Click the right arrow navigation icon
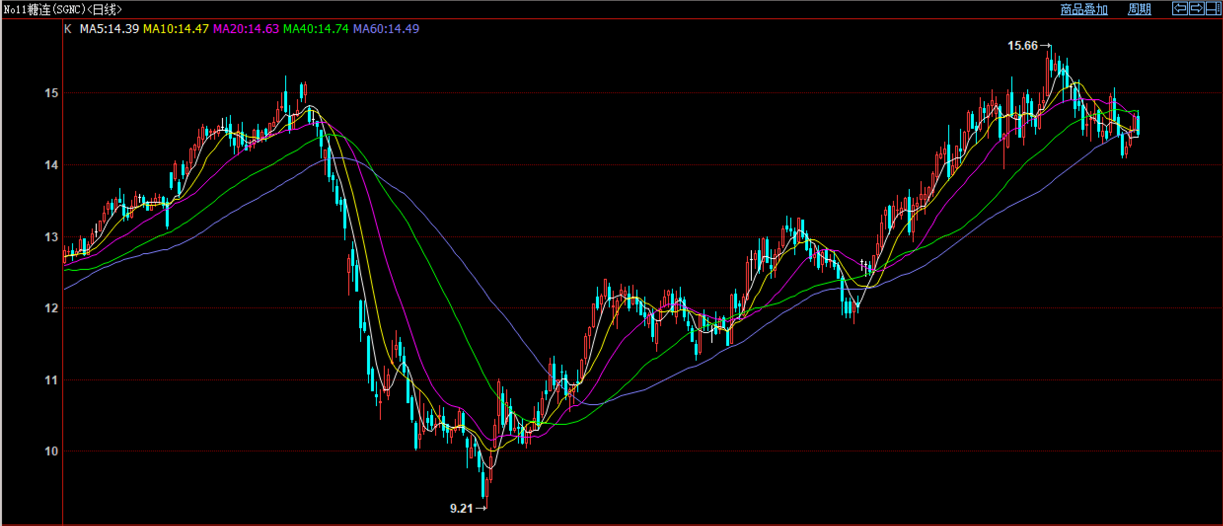1223x526 pixels. 1196,8
